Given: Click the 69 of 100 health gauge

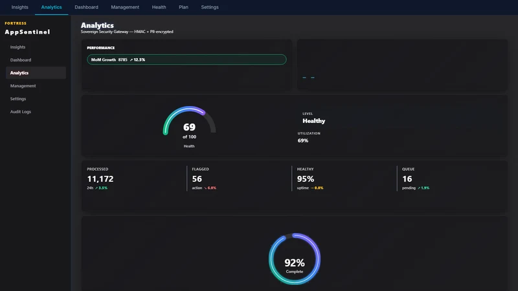Looking at the screenshot, I should pos(189,127).
